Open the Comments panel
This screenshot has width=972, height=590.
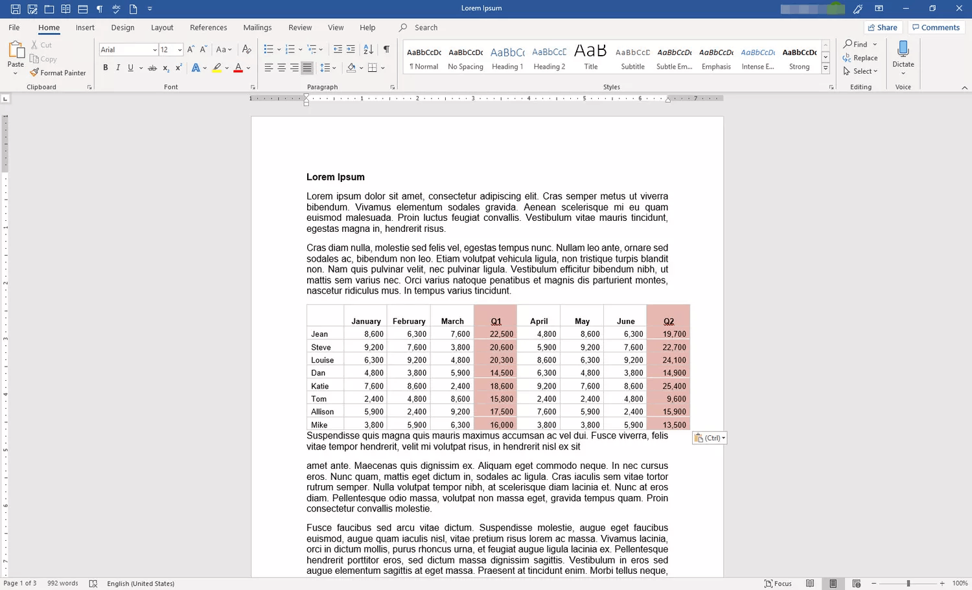point(936,27)
